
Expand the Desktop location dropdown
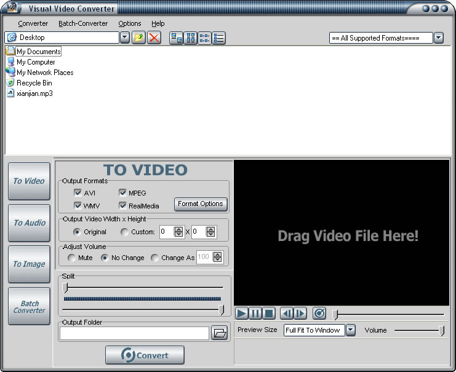pyautogui.click(x=125, y=38)
